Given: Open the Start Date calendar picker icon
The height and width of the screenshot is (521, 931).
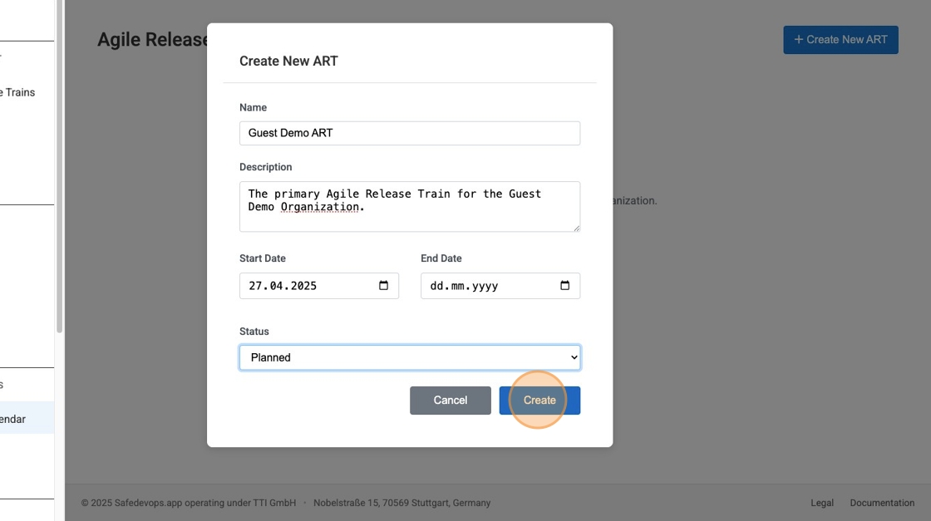Looking at the screenshot, I should 384,285.
